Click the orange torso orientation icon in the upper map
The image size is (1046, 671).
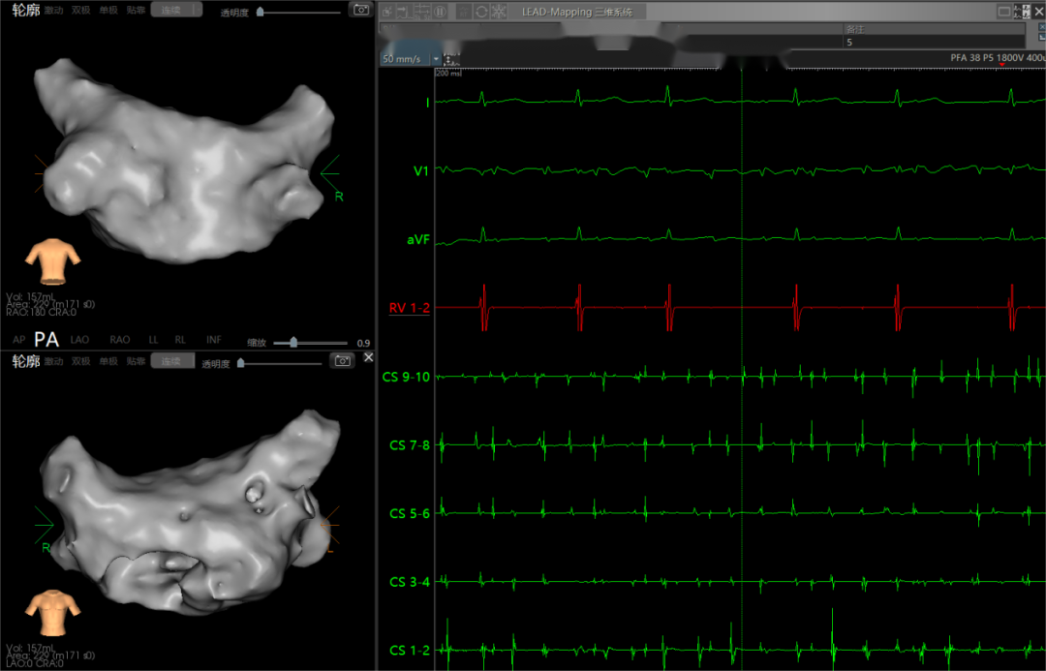coord(52,260)
